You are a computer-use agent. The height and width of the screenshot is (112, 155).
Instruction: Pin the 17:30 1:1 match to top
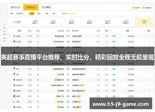[x=149, y=74]
